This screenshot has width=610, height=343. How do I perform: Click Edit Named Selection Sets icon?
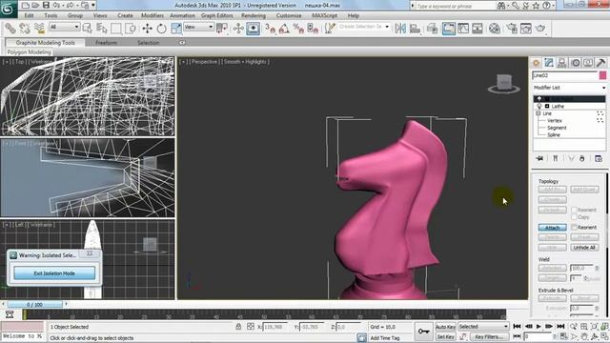coord(330,29)
